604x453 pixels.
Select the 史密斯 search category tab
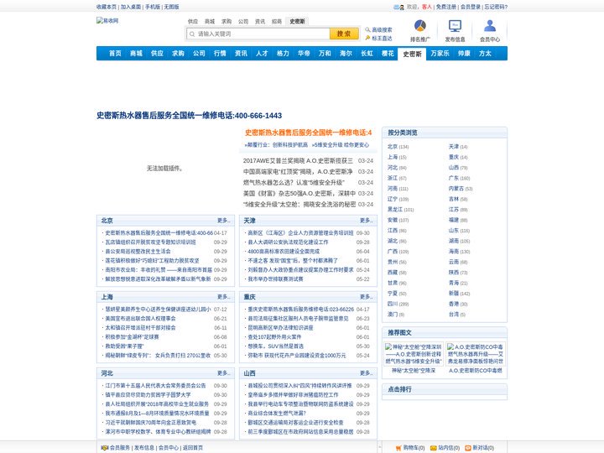coord(297,22)
